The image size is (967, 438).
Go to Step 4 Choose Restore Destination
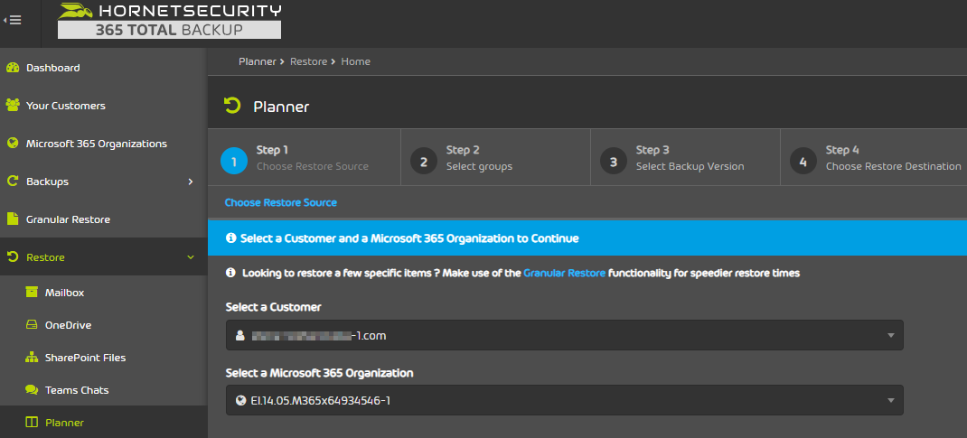[x=874, y=157]
